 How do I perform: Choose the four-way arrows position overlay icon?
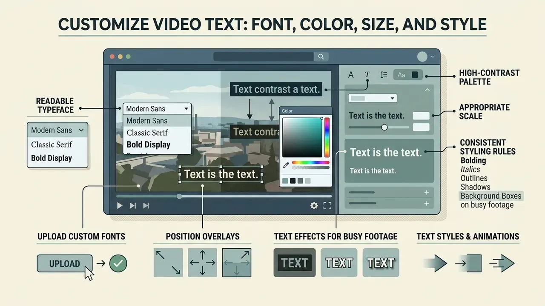pos(202,263)
